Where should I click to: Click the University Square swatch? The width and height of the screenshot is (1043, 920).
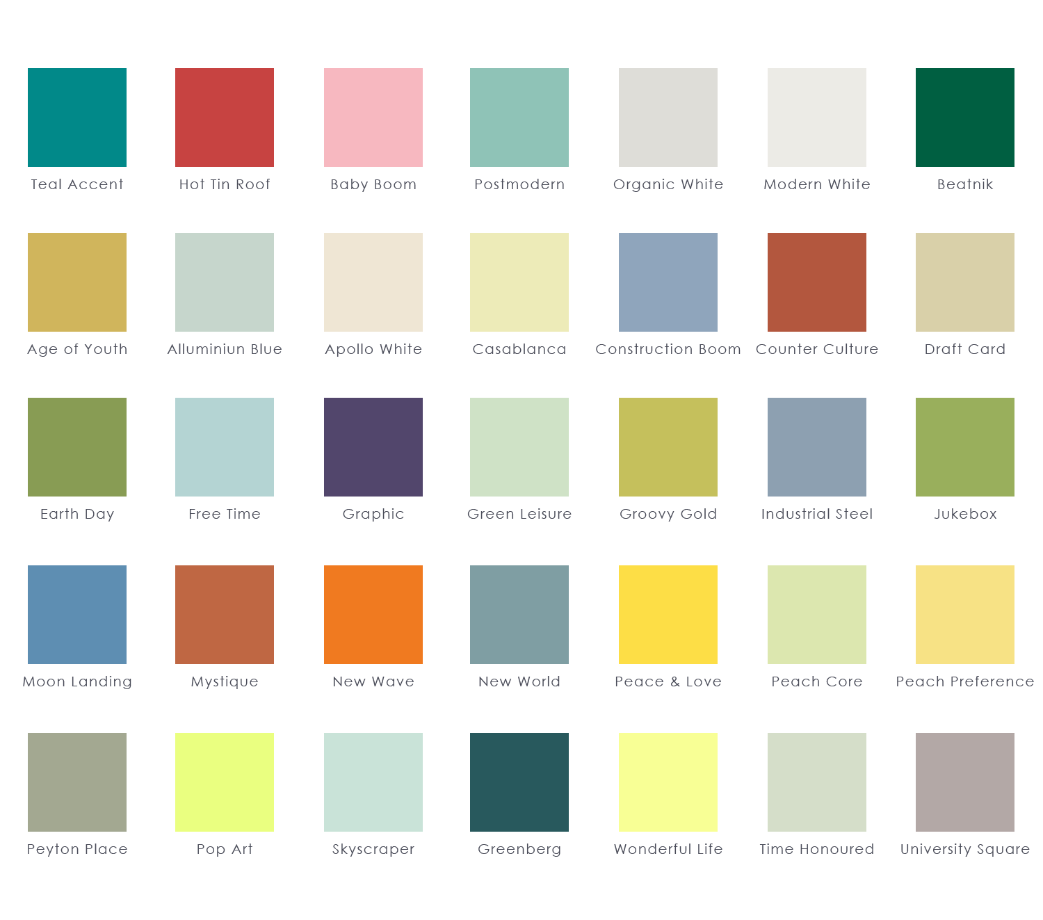coord(965,782)
